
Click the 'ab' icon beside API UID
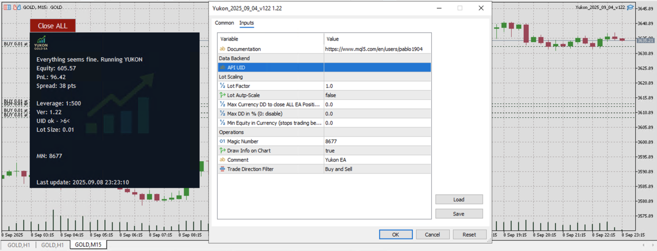(222, 67)
